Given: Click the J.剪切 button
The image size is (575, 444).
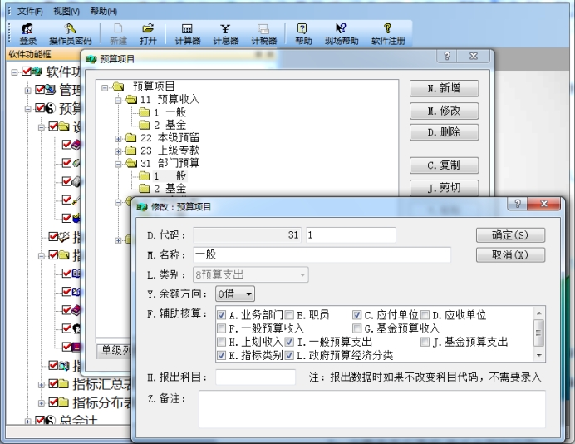Looking at the screenshot, I should (444, 188).
